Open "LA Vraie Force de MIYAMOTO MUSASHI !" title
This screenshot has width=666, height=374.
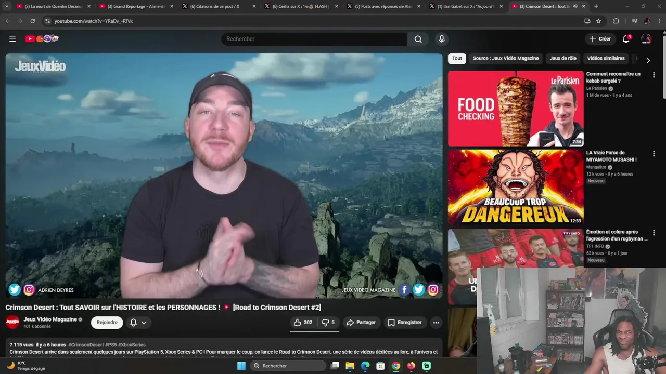(x=611, y=156)
